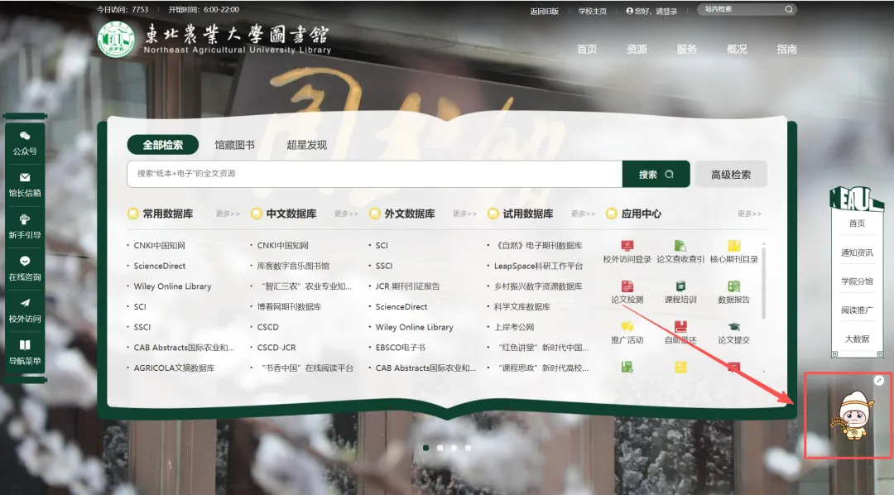Click the 论文提交 app icon
Viewport: 894px width, 495px height.
[733, 327]
